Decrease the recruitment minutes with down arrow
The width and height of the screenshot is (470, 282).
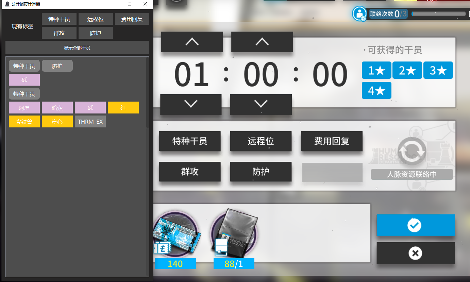click(261, 104)
